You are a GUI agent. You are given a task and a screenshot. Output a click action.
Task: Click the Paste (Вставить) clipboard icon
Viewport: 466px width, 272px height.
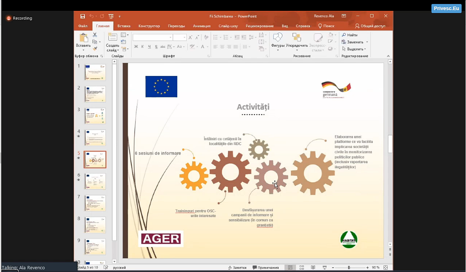83,38
